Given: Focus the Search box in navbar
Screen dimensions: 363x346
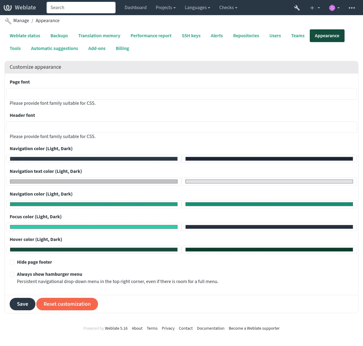Looking at the screenshot, I should pyautogui.click(x=81, y=8).
